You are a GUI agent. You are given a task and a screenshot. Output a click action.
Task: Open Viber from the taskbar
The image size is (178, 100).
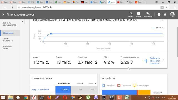pyautogui.click(x=96, y=97)
